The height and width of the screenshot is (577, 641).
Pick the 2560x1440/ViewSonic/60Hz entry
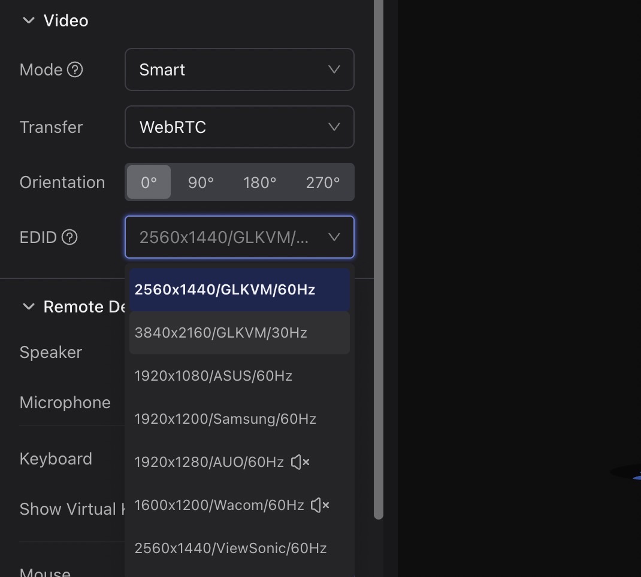pos(231,548)
